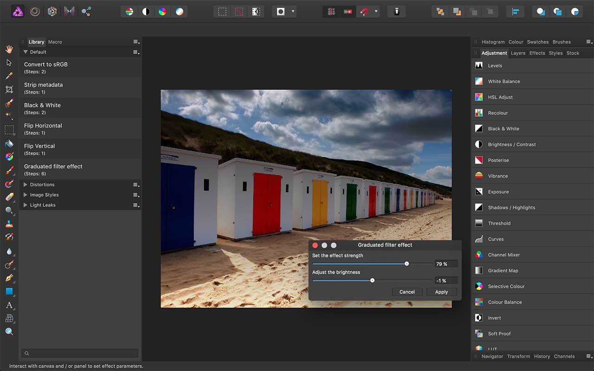Image resolution: width=594 pixels, height=371 pixels.
Task: Switch to the Tone Mapping persona
Action: (69, 11)
